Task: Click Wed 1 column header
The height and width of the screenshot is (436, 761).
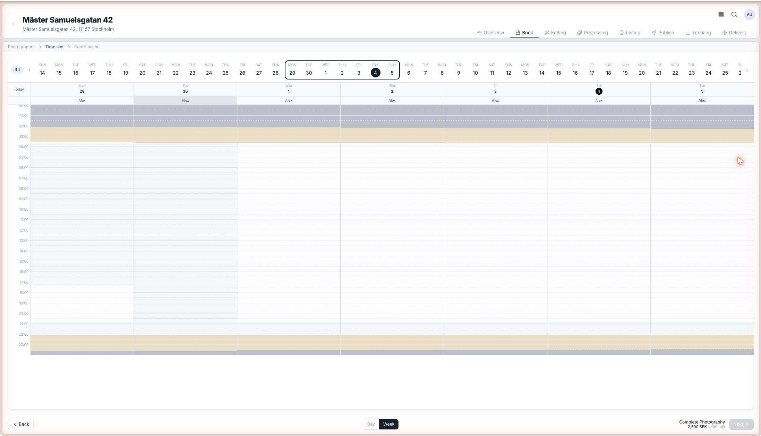Action: coord(289,89)
